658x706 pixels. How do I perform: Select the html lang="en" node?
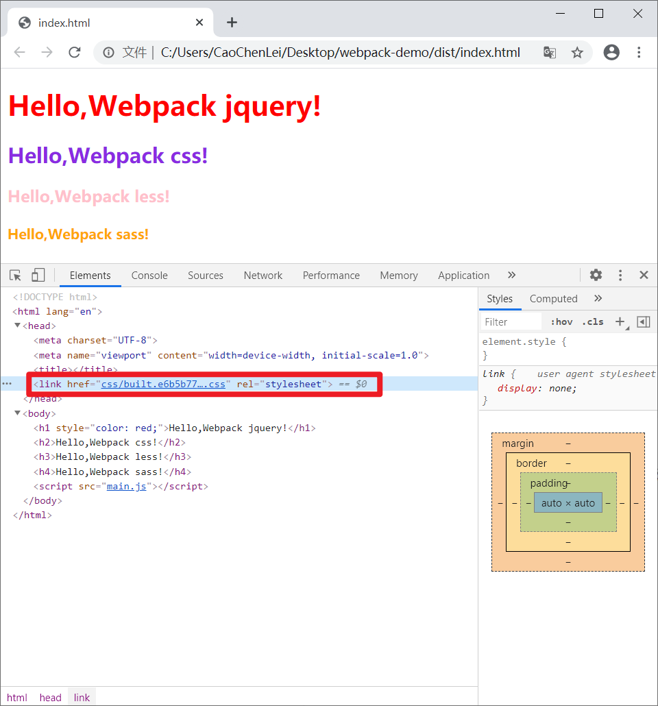[x=57, y=312]
